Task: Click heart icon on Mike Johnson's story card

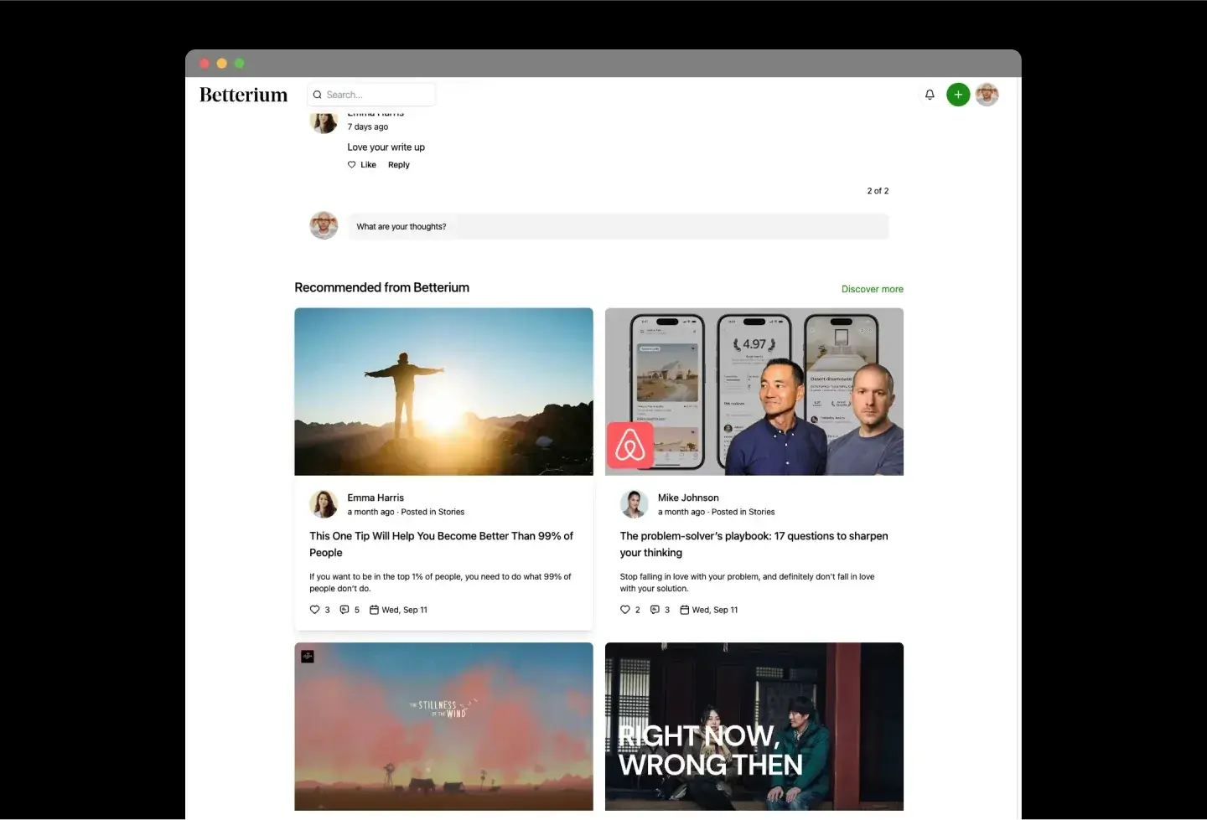Action: 625,610
